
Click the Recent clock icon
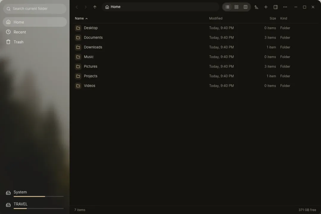point(8,32)
